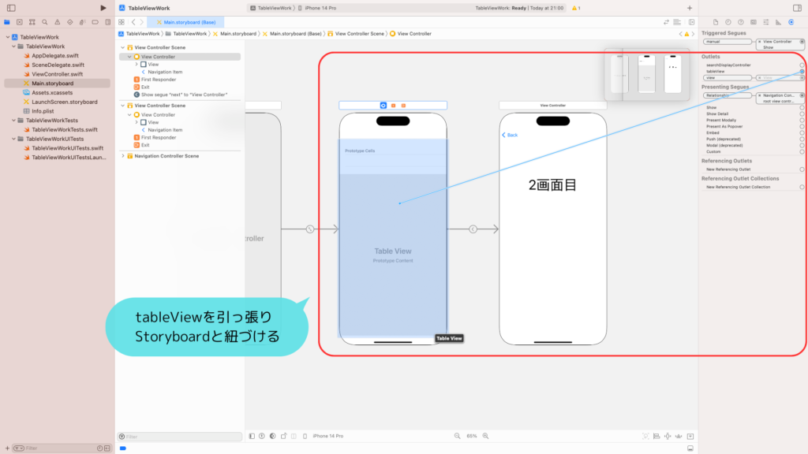This screenshot has width=808, height=454.
Task: Run the project with the play button
Action: coord(103,8)
